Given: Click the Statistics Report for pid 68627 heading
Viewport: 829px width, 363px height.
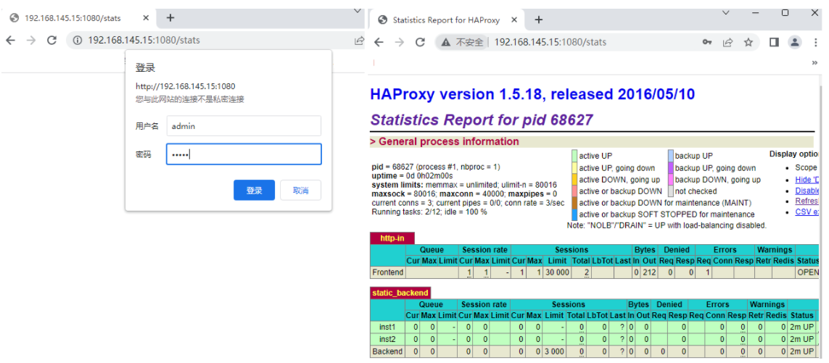Looking at the screenshot, I should (x=482, y=120).
